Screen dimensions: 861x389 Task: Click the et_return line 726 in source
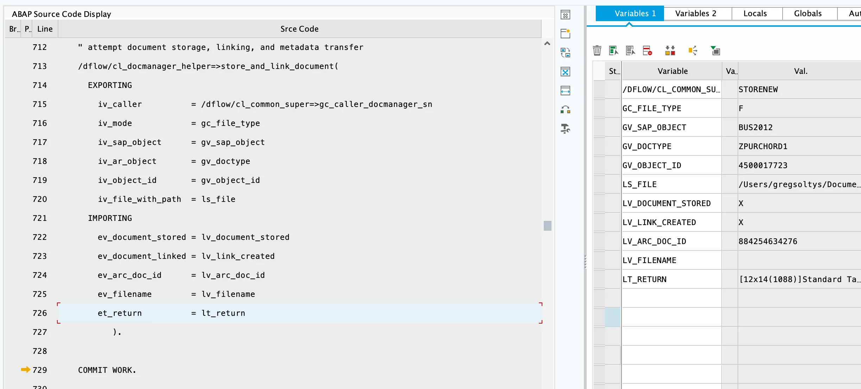click(x=300, y=313)
